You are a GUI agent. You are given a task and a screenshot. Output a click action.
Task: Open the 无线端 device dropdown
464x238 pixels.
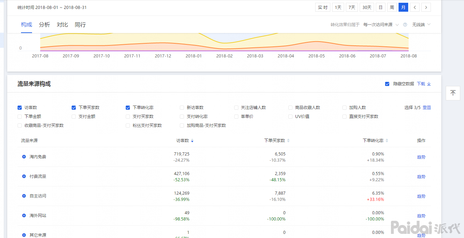421,25
